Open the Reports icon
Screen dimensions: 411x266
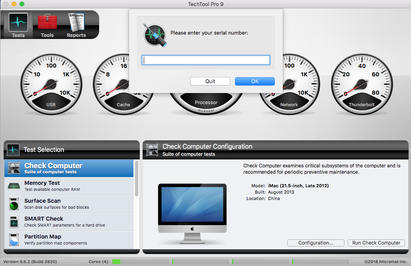tap(76, 22)
